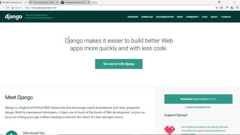Click the django logo
The height and width of the screenshot is (135, 240).
[x=13, y=16]
